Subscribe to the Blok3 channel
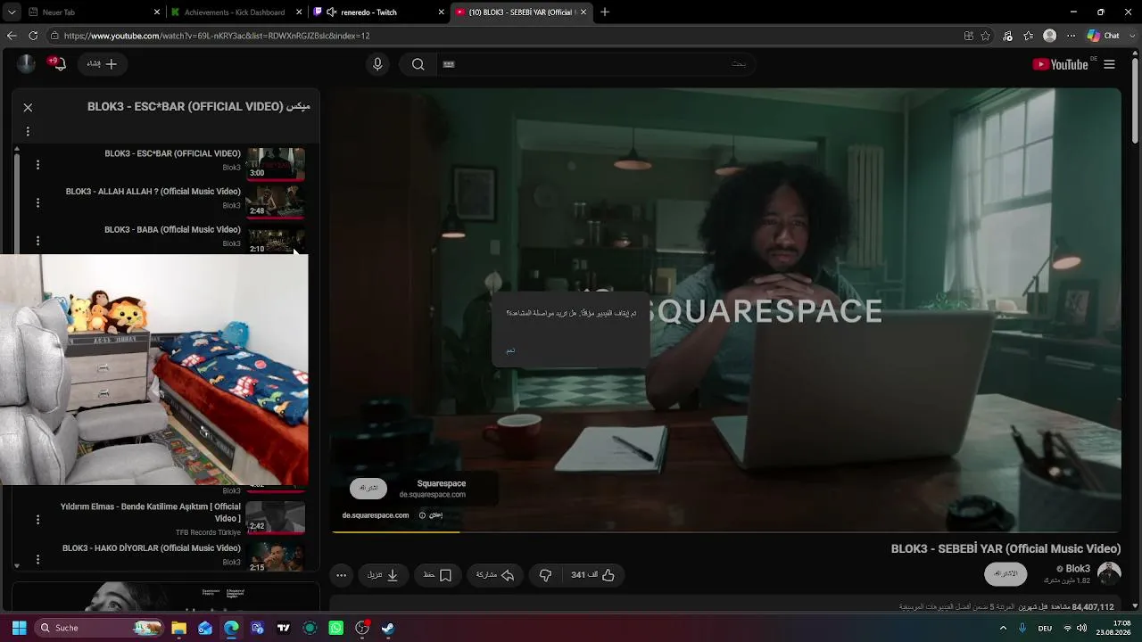 coord(1005,573)
